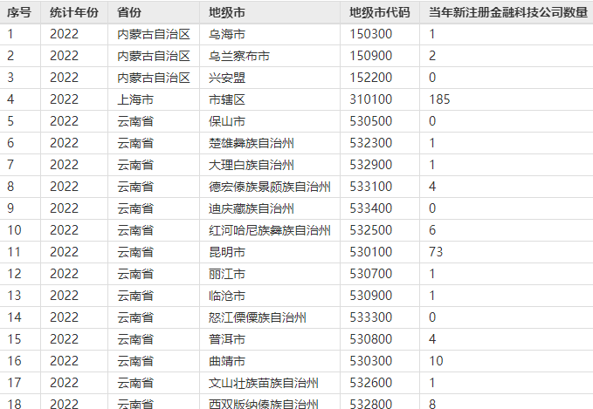Click city code 532600
The height and width of the screenshot is (409, 593).
pyautogui.click(x=371, y=383)
